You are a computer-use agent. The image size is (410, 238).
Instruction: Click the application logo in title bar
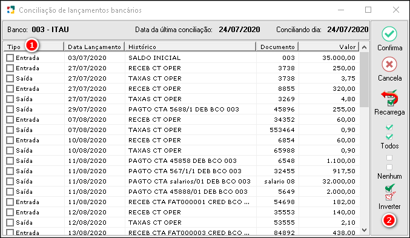coord(11,10)
